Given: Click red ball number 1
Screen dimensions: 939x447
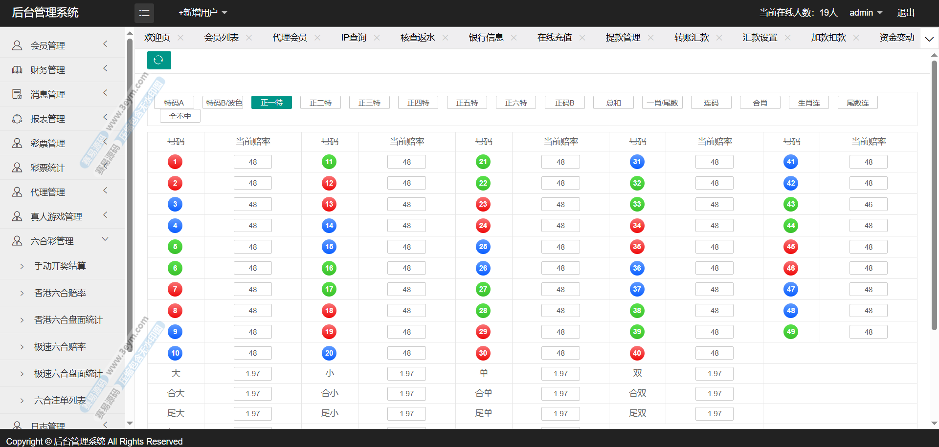Looking at the screenshot, I should 175,162.
